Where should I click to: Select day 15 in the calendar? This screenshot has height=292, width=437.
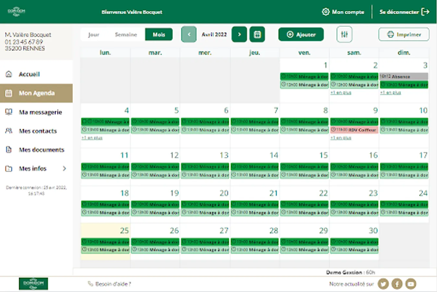click(323, 155)
